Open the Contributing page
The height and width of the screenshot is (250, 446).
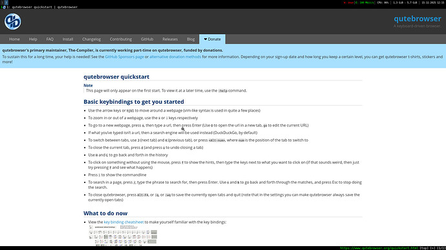pos(121,39)
